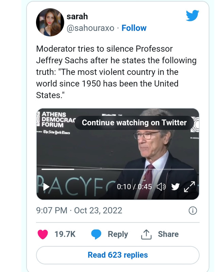The height and width of the screenshot is (272, 220).
Task: Open video on Twitter via bird icon
Action: coord(175,187)
